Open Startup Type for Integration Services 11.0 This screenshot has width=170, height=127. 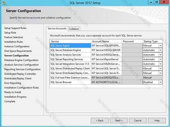pos(160,64)
